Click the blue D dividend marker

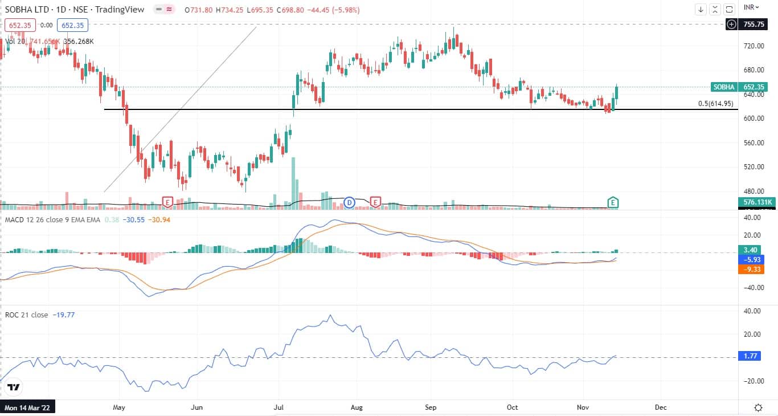350,202
